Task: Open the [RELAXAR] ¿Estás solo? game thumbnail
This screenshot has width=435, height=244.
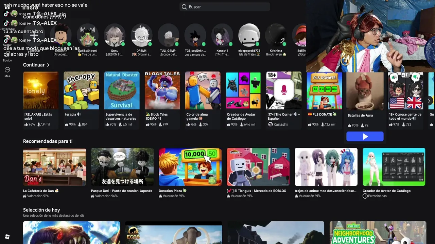Action: pos(41,90)
